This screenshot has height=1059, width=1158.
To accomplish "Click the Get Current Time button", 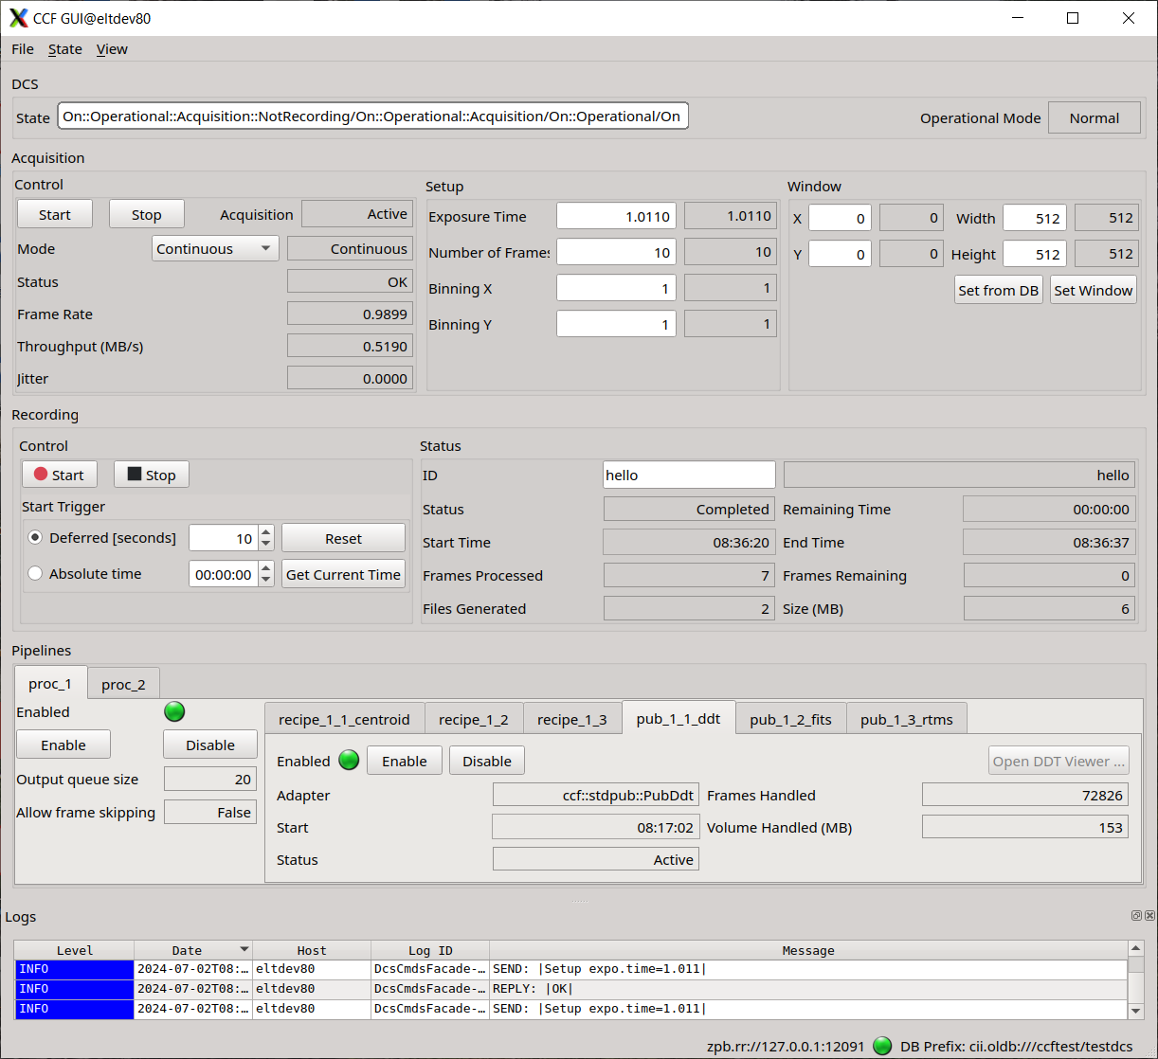I will click(x=343, y=573).
